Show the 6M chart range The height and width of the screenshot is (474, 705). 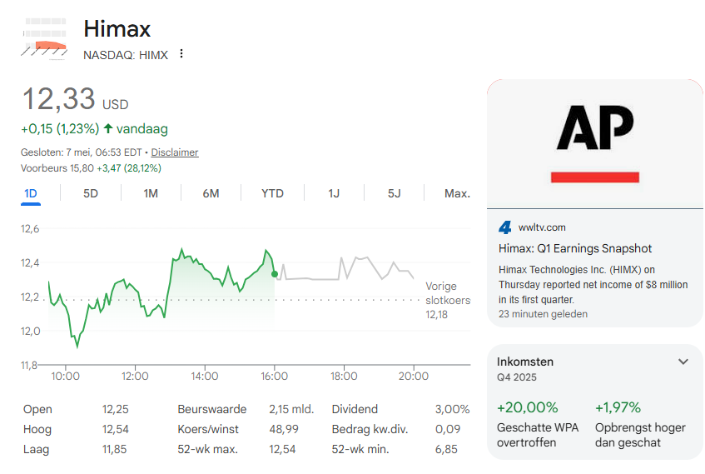[x=211, y=193]
